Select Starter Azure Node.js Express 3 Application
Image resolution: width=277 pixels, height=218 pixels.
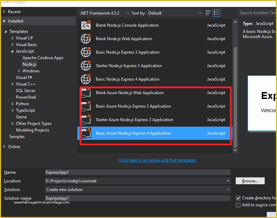coord(155,119)
